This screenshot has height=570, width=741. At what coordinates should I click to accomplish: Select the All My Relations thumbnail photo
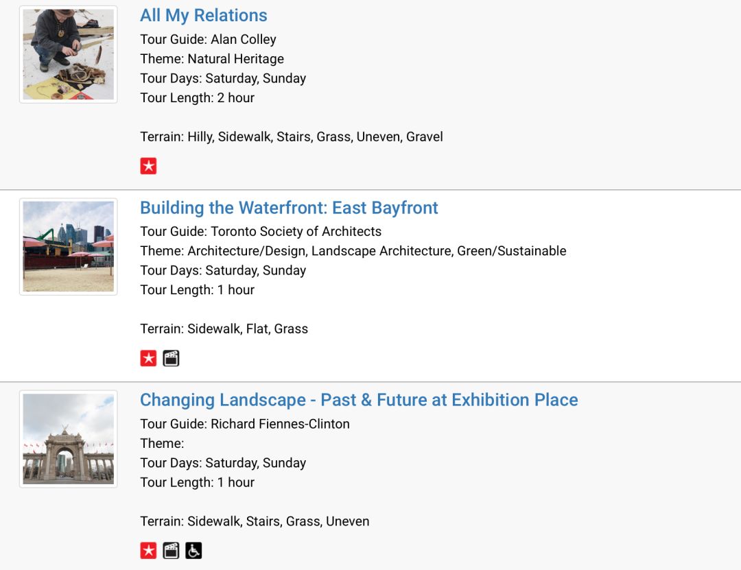pos(69,54)
